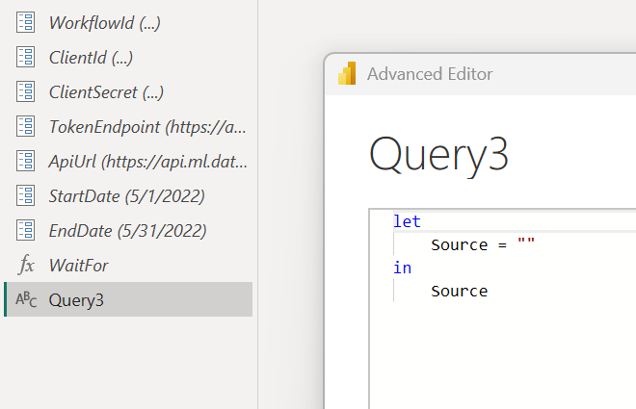Place cursor on the 'let' keyword
This screenshot has height=409, width=636.
[407, 221]
